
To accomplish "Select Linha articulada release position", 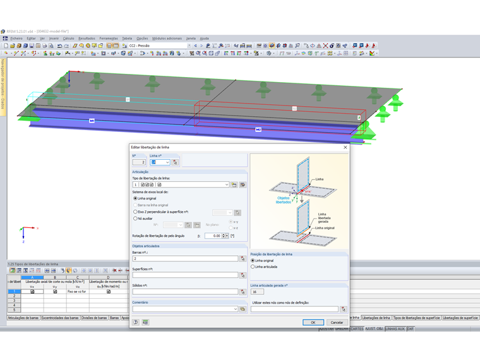I will [x=253, y=267].
